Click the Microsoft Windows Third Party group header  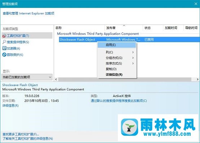(x=98, y=34)
